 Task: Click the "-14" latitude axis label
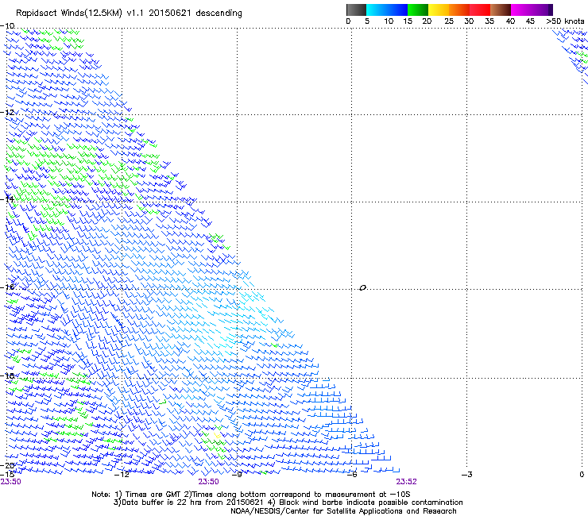7,199
